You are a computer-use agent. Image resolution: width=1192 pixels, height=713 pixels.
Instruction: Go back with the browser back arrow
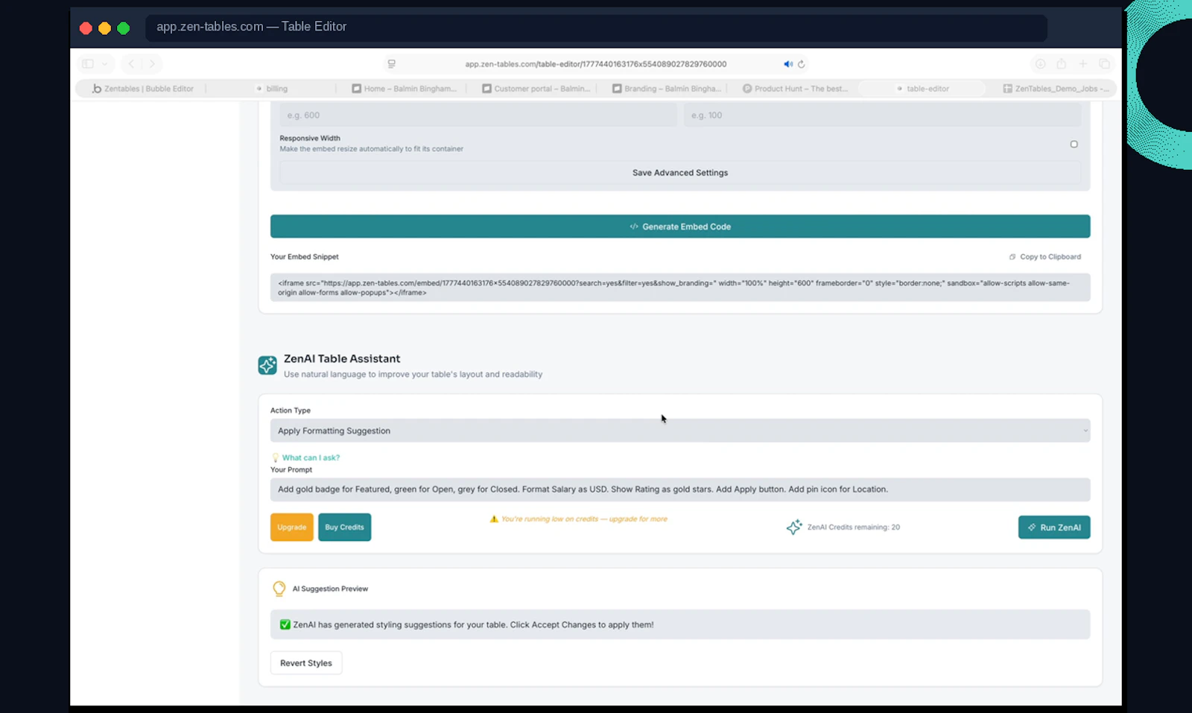(x=132, y=64)
